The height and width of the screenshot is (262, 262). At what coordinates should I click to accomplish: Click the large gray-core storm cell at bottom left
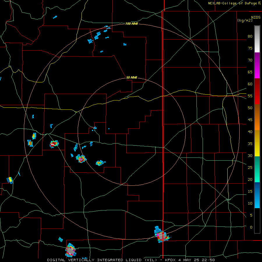point(70,250)
